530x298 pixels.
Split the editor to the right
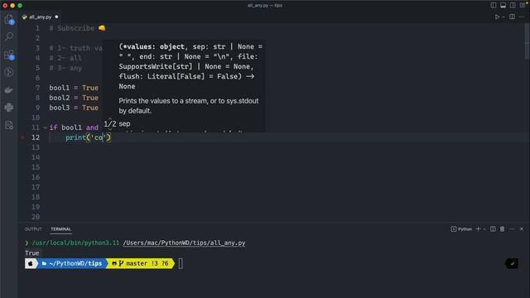512,17
